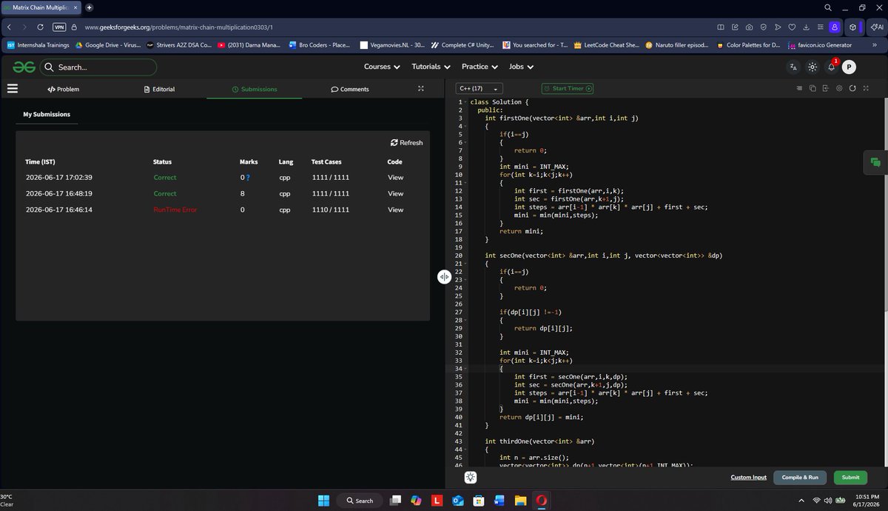Viewport: 888px width, 511px height.
Task: Open Windows Start menu
Action: coord(324,501)
